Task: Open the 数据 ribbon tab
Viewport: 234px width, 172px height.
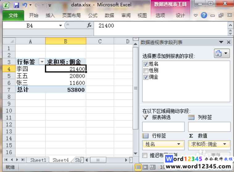Action: [109, 15]
